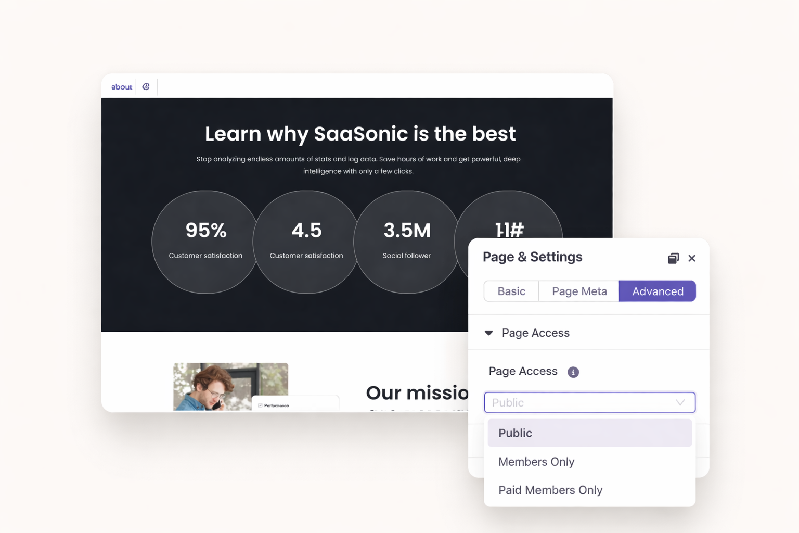The height and width of the screenshot is (533, 799).
Task: Click the detach window icon in Page & Settings
Action: 673,258
